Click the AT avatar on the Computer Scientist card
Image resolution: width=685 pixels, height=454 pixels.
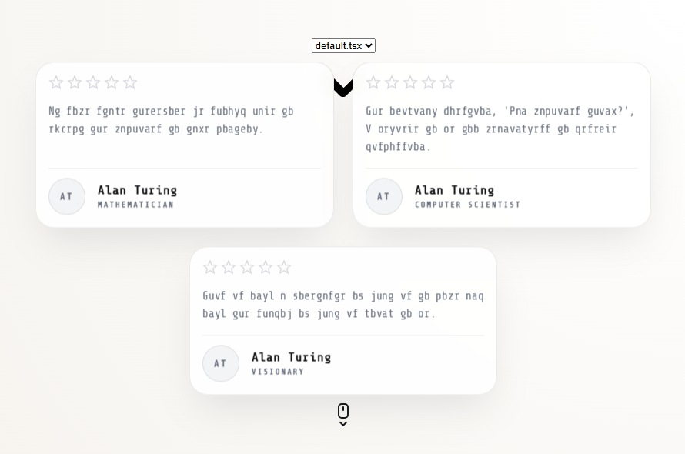[x=384, y=197]
